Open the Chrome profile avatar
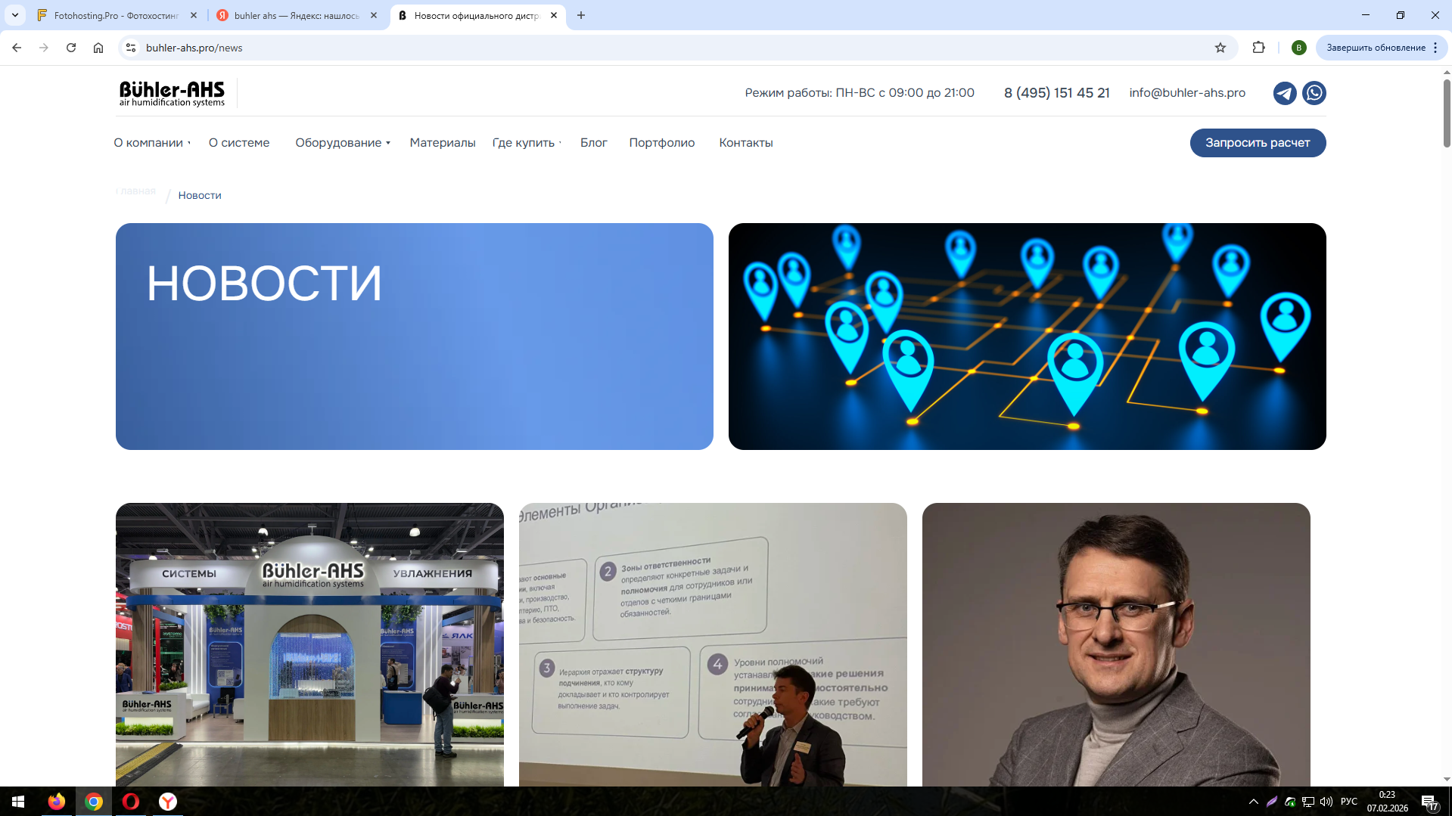This screenshot has width=1452, height=816. (1299, 48)
